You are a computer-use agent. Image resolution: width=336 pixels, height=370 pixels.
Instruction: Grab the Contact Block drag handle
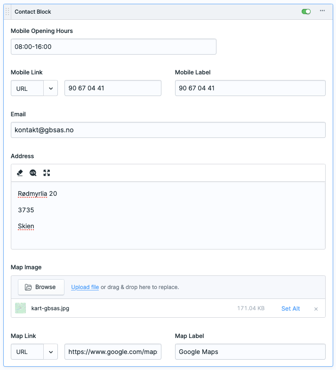click(7, 12)
